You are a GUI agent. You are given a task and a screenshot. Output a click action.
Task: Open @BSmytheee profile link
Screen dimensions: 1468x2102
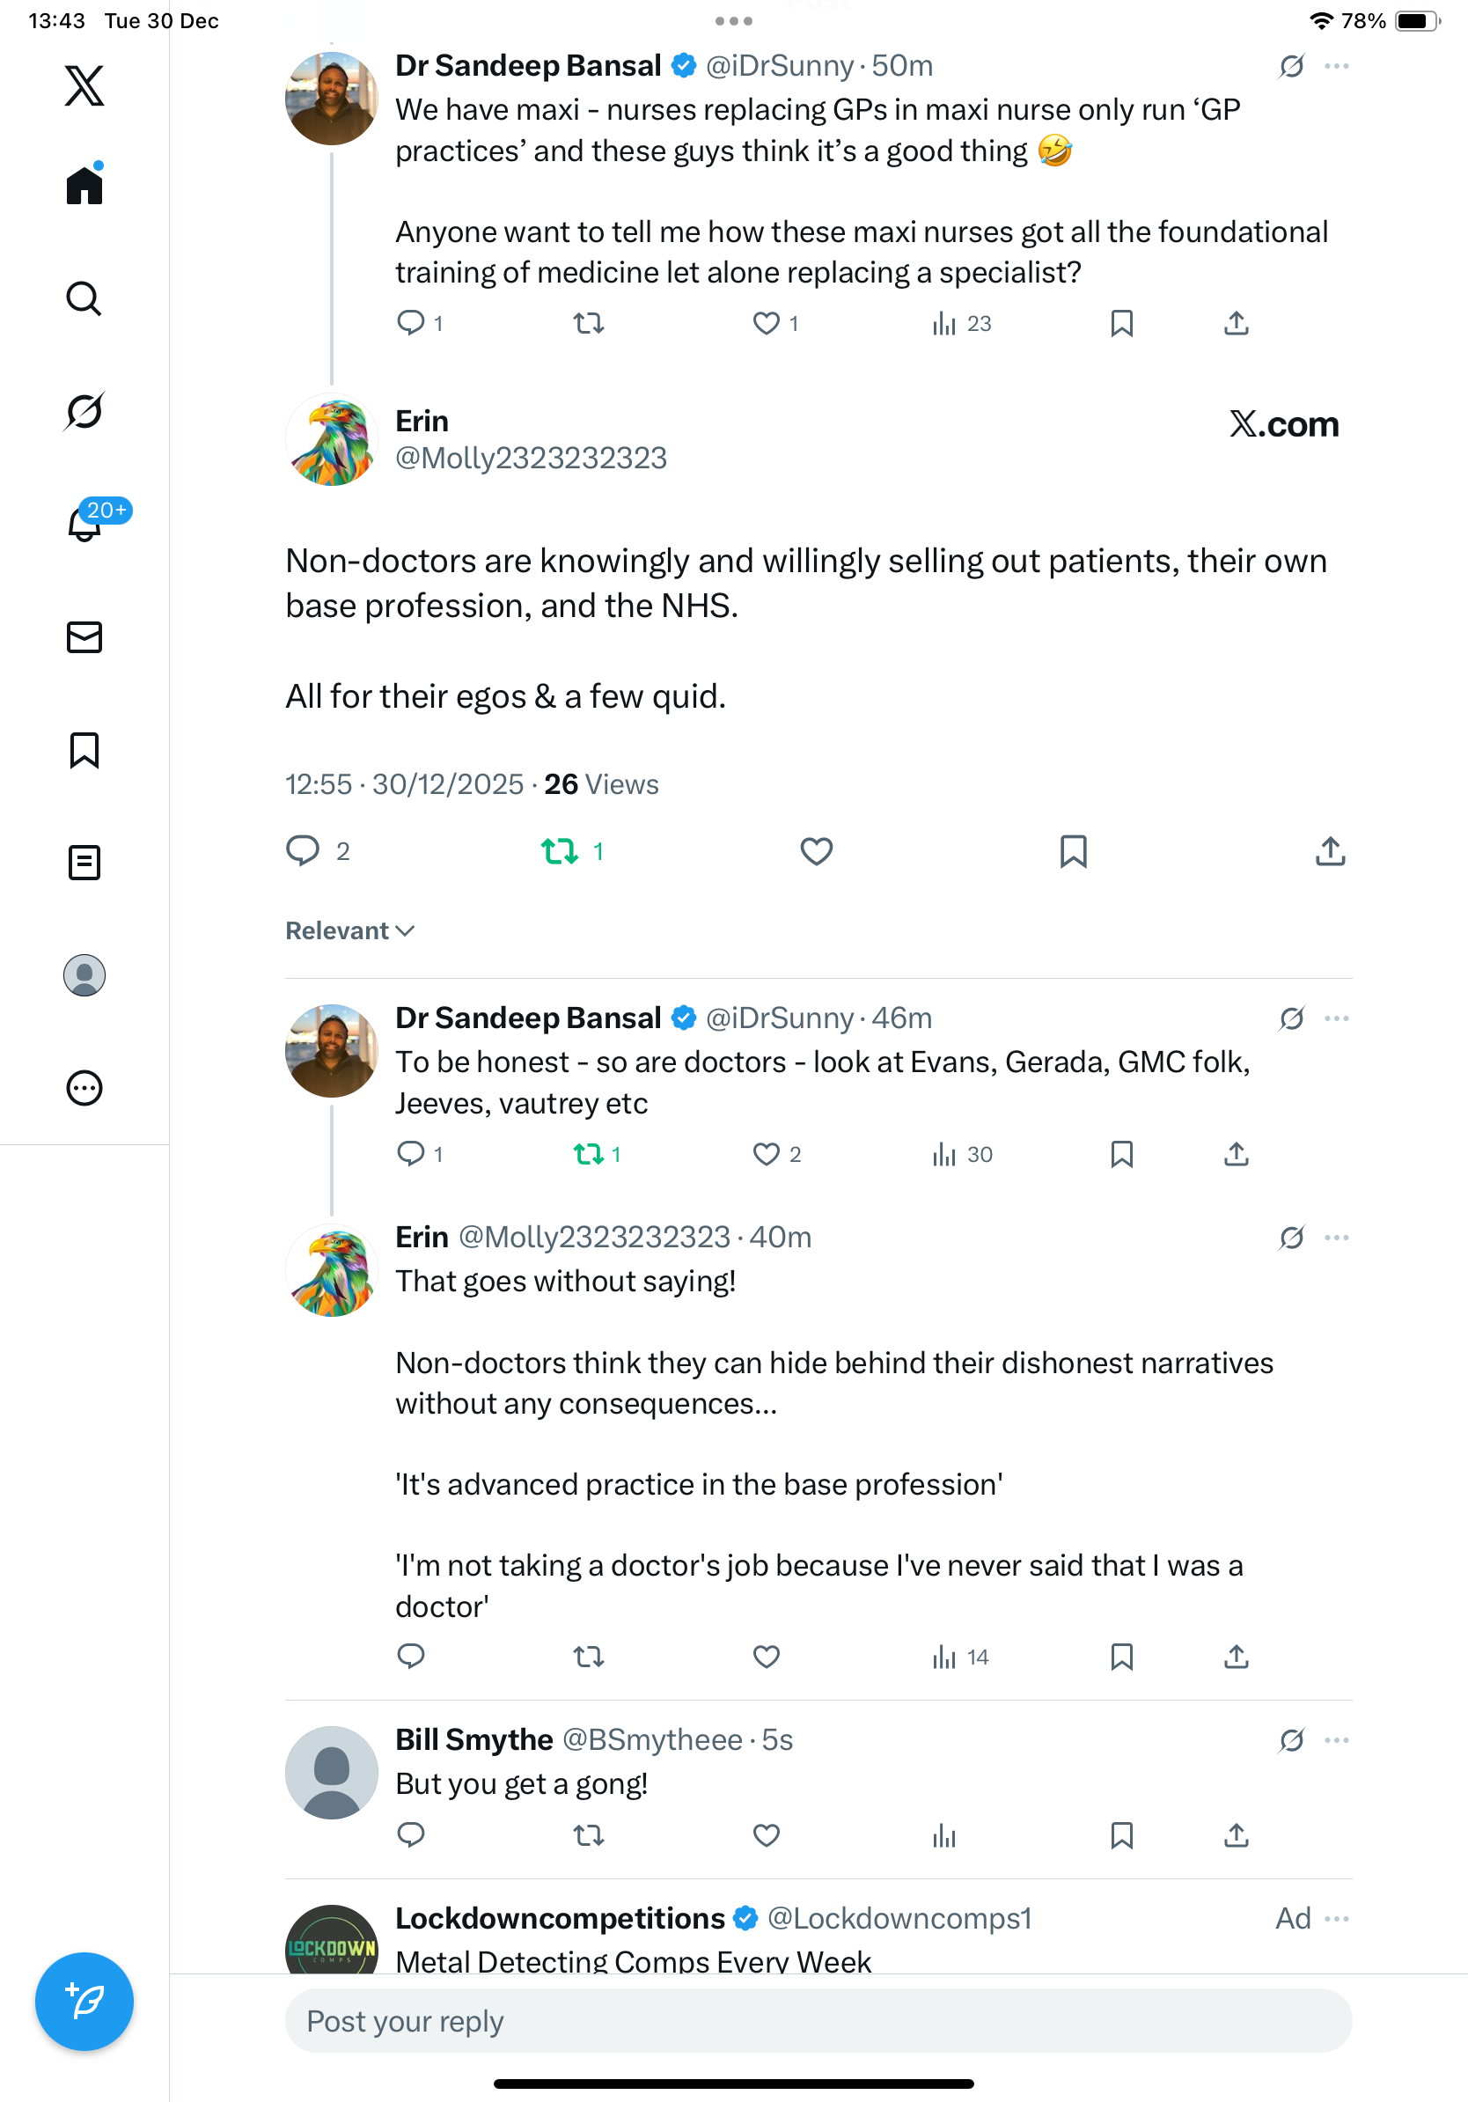(x=651, y=1739)
